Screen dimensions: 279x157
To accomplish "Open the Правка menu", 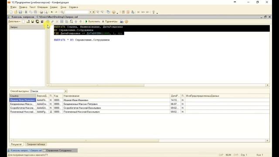I will point(23,7).
